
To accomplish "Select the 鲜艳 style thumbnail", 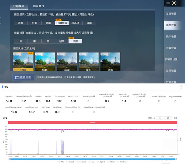I will coord(45,61).
